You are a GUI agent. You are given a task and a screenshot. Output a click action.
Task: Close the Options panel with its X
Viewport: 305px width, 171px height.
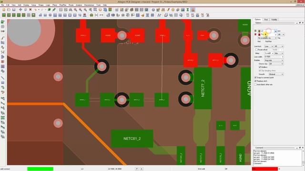tap(303, 23)
